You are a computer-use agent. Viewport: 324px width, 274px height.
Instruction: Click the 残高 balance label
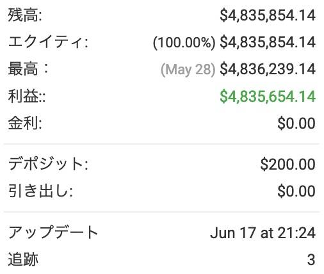25,15
